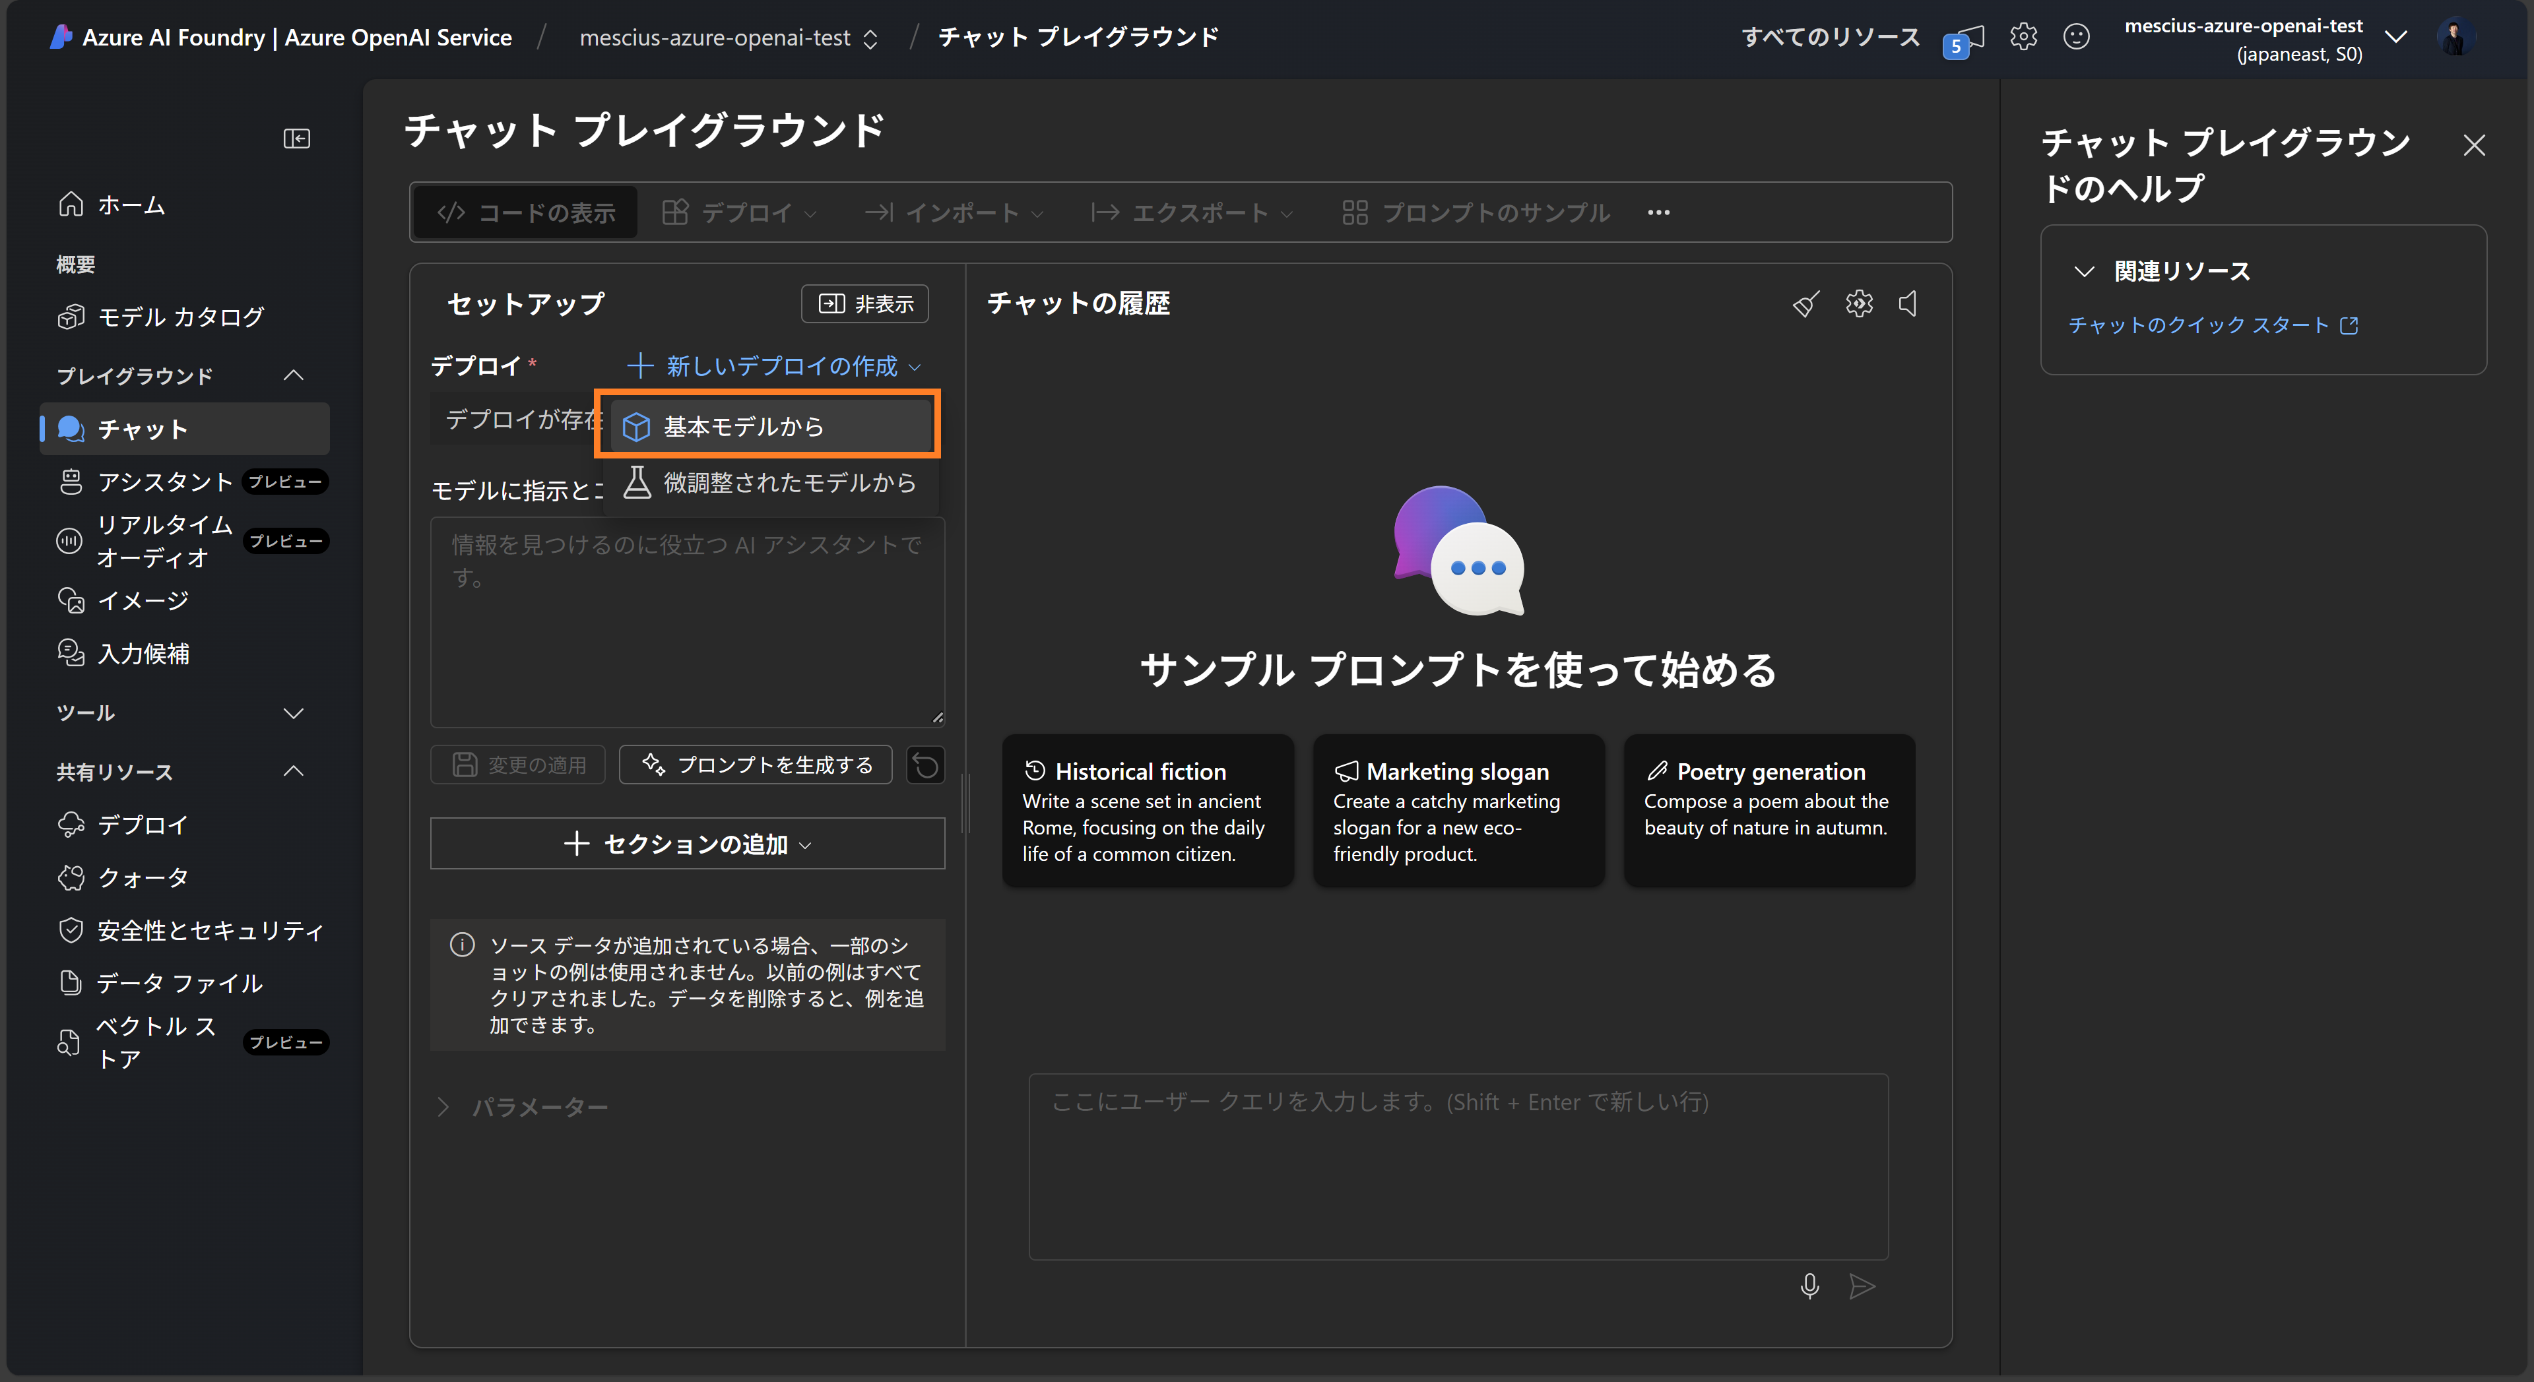
Task: Start voice input with microphone icon
Action: tap(1809, 1286)
